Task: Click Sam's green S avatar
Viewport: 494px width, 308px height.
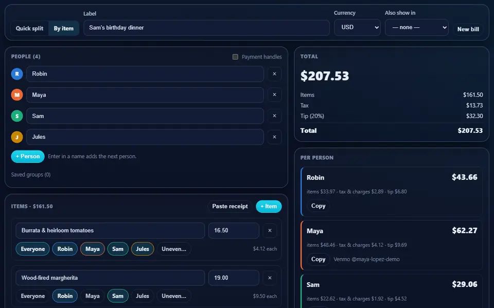Action: 17,116
